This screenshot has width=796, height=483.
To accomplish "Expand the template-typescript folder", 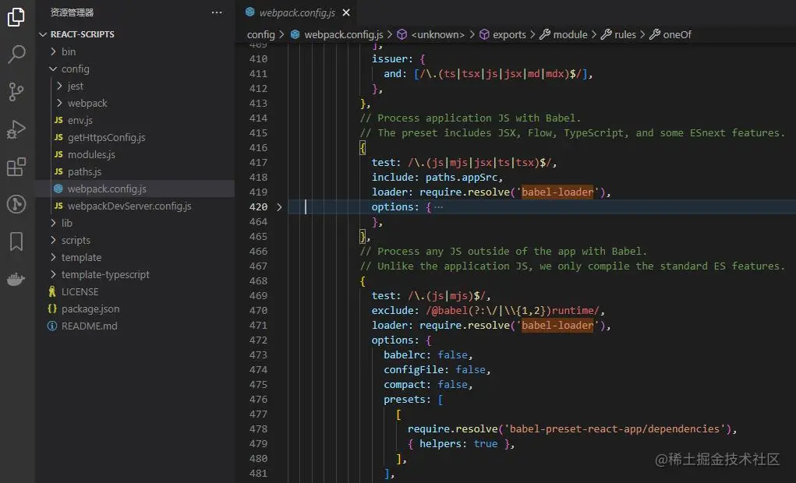I will (x=53, y=274).
